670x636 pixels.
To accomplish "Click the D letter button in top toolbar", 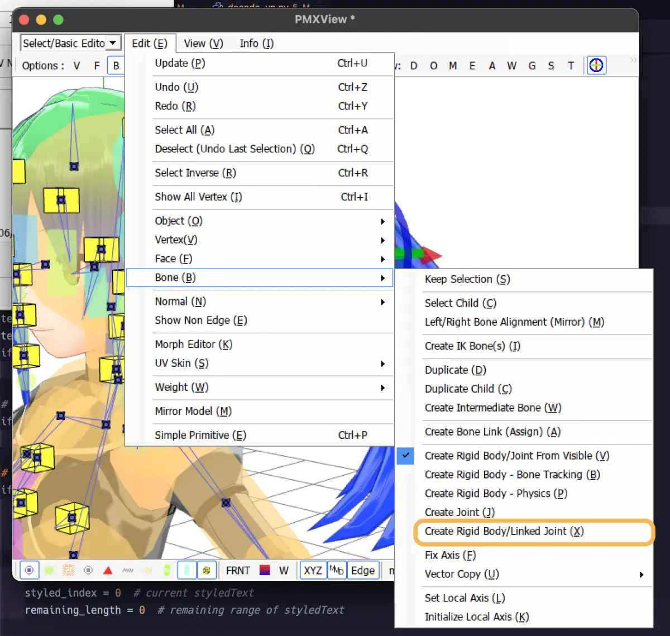I will [414, 66].
